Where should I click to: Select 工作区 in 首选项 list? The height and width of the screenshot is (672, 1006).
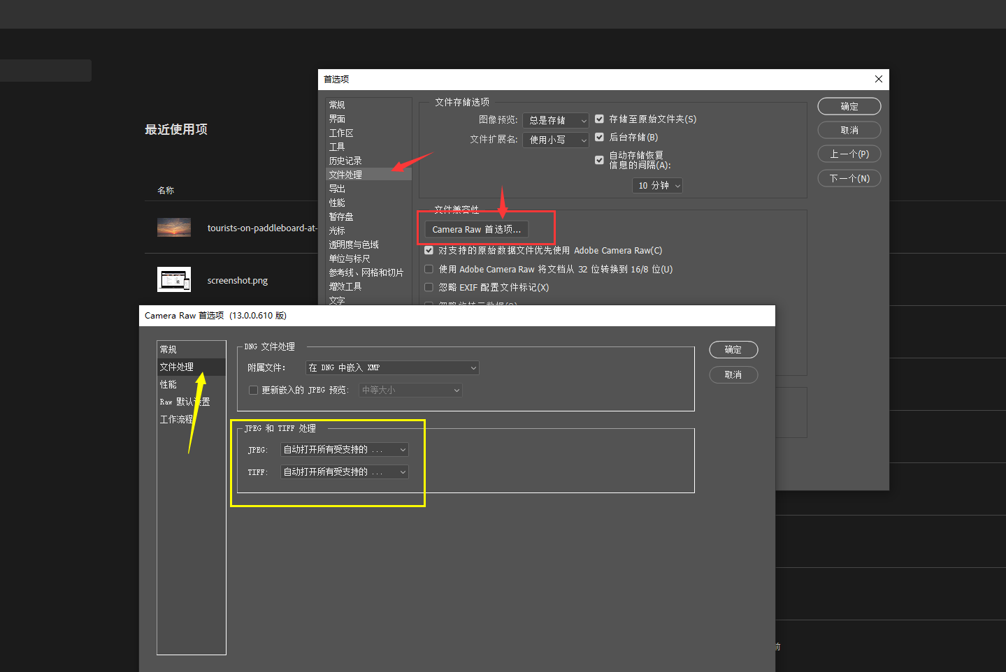(x=341, y=133)
